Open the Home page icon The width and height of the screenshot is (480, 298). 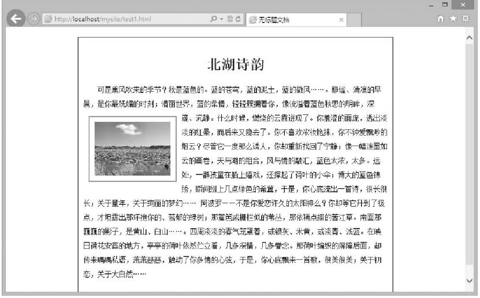(442, 19)
